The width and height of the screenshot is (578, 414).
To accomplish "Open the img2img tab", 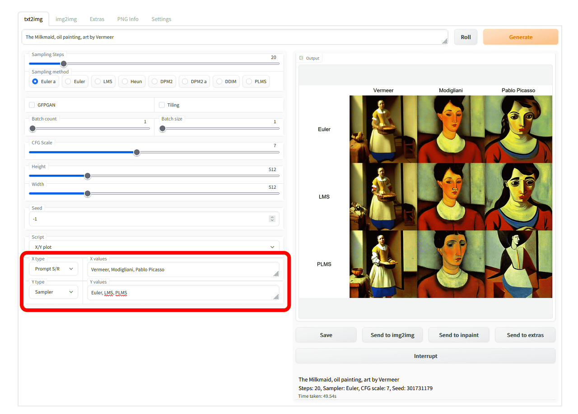I will [66, 19].
